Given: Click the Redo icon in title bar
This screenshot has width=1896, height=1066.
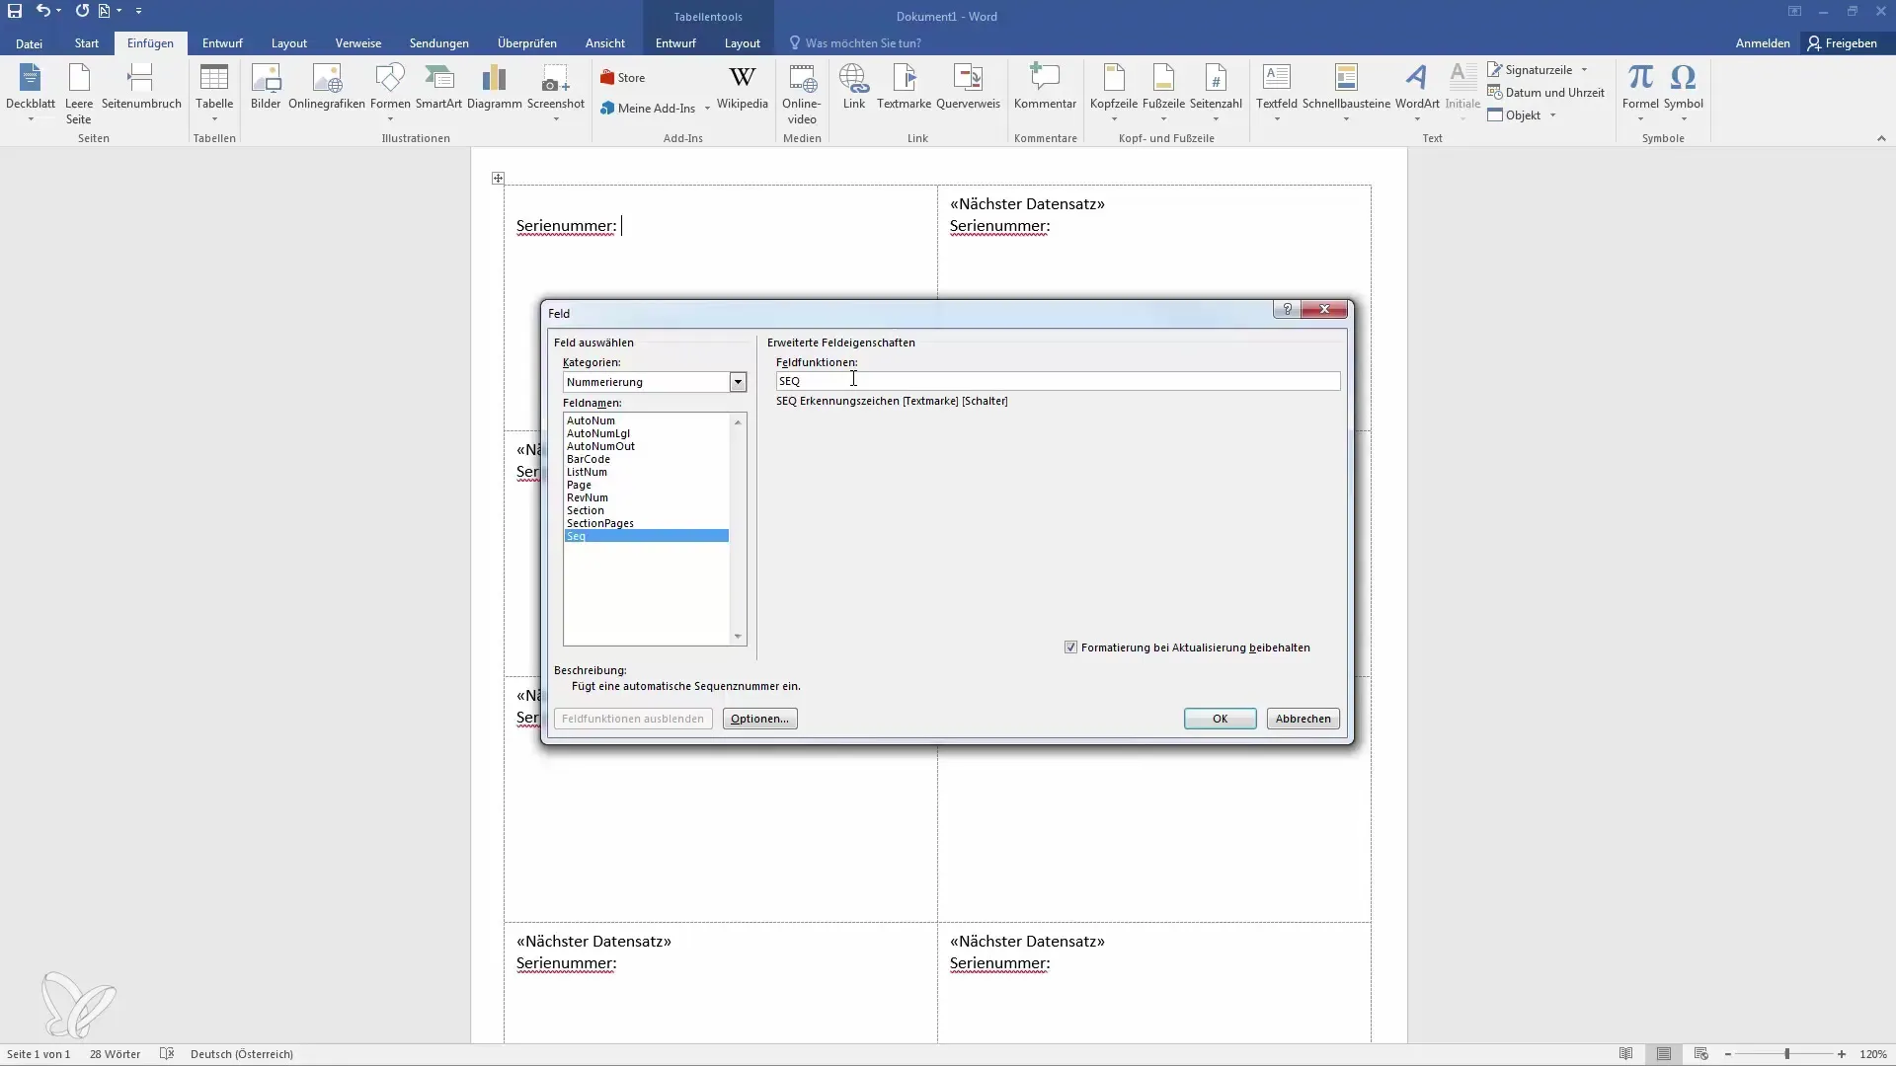Looking at the screenshot, I should [x=82, y=11].
